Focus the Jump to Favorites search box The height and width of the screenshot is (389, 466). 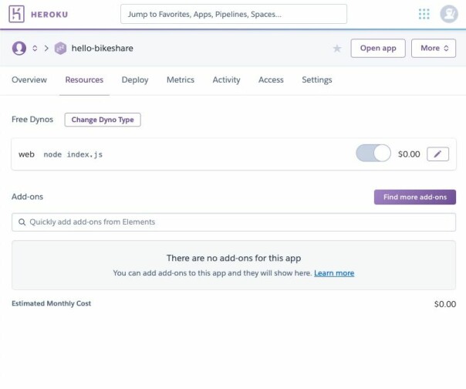(234, 14)
